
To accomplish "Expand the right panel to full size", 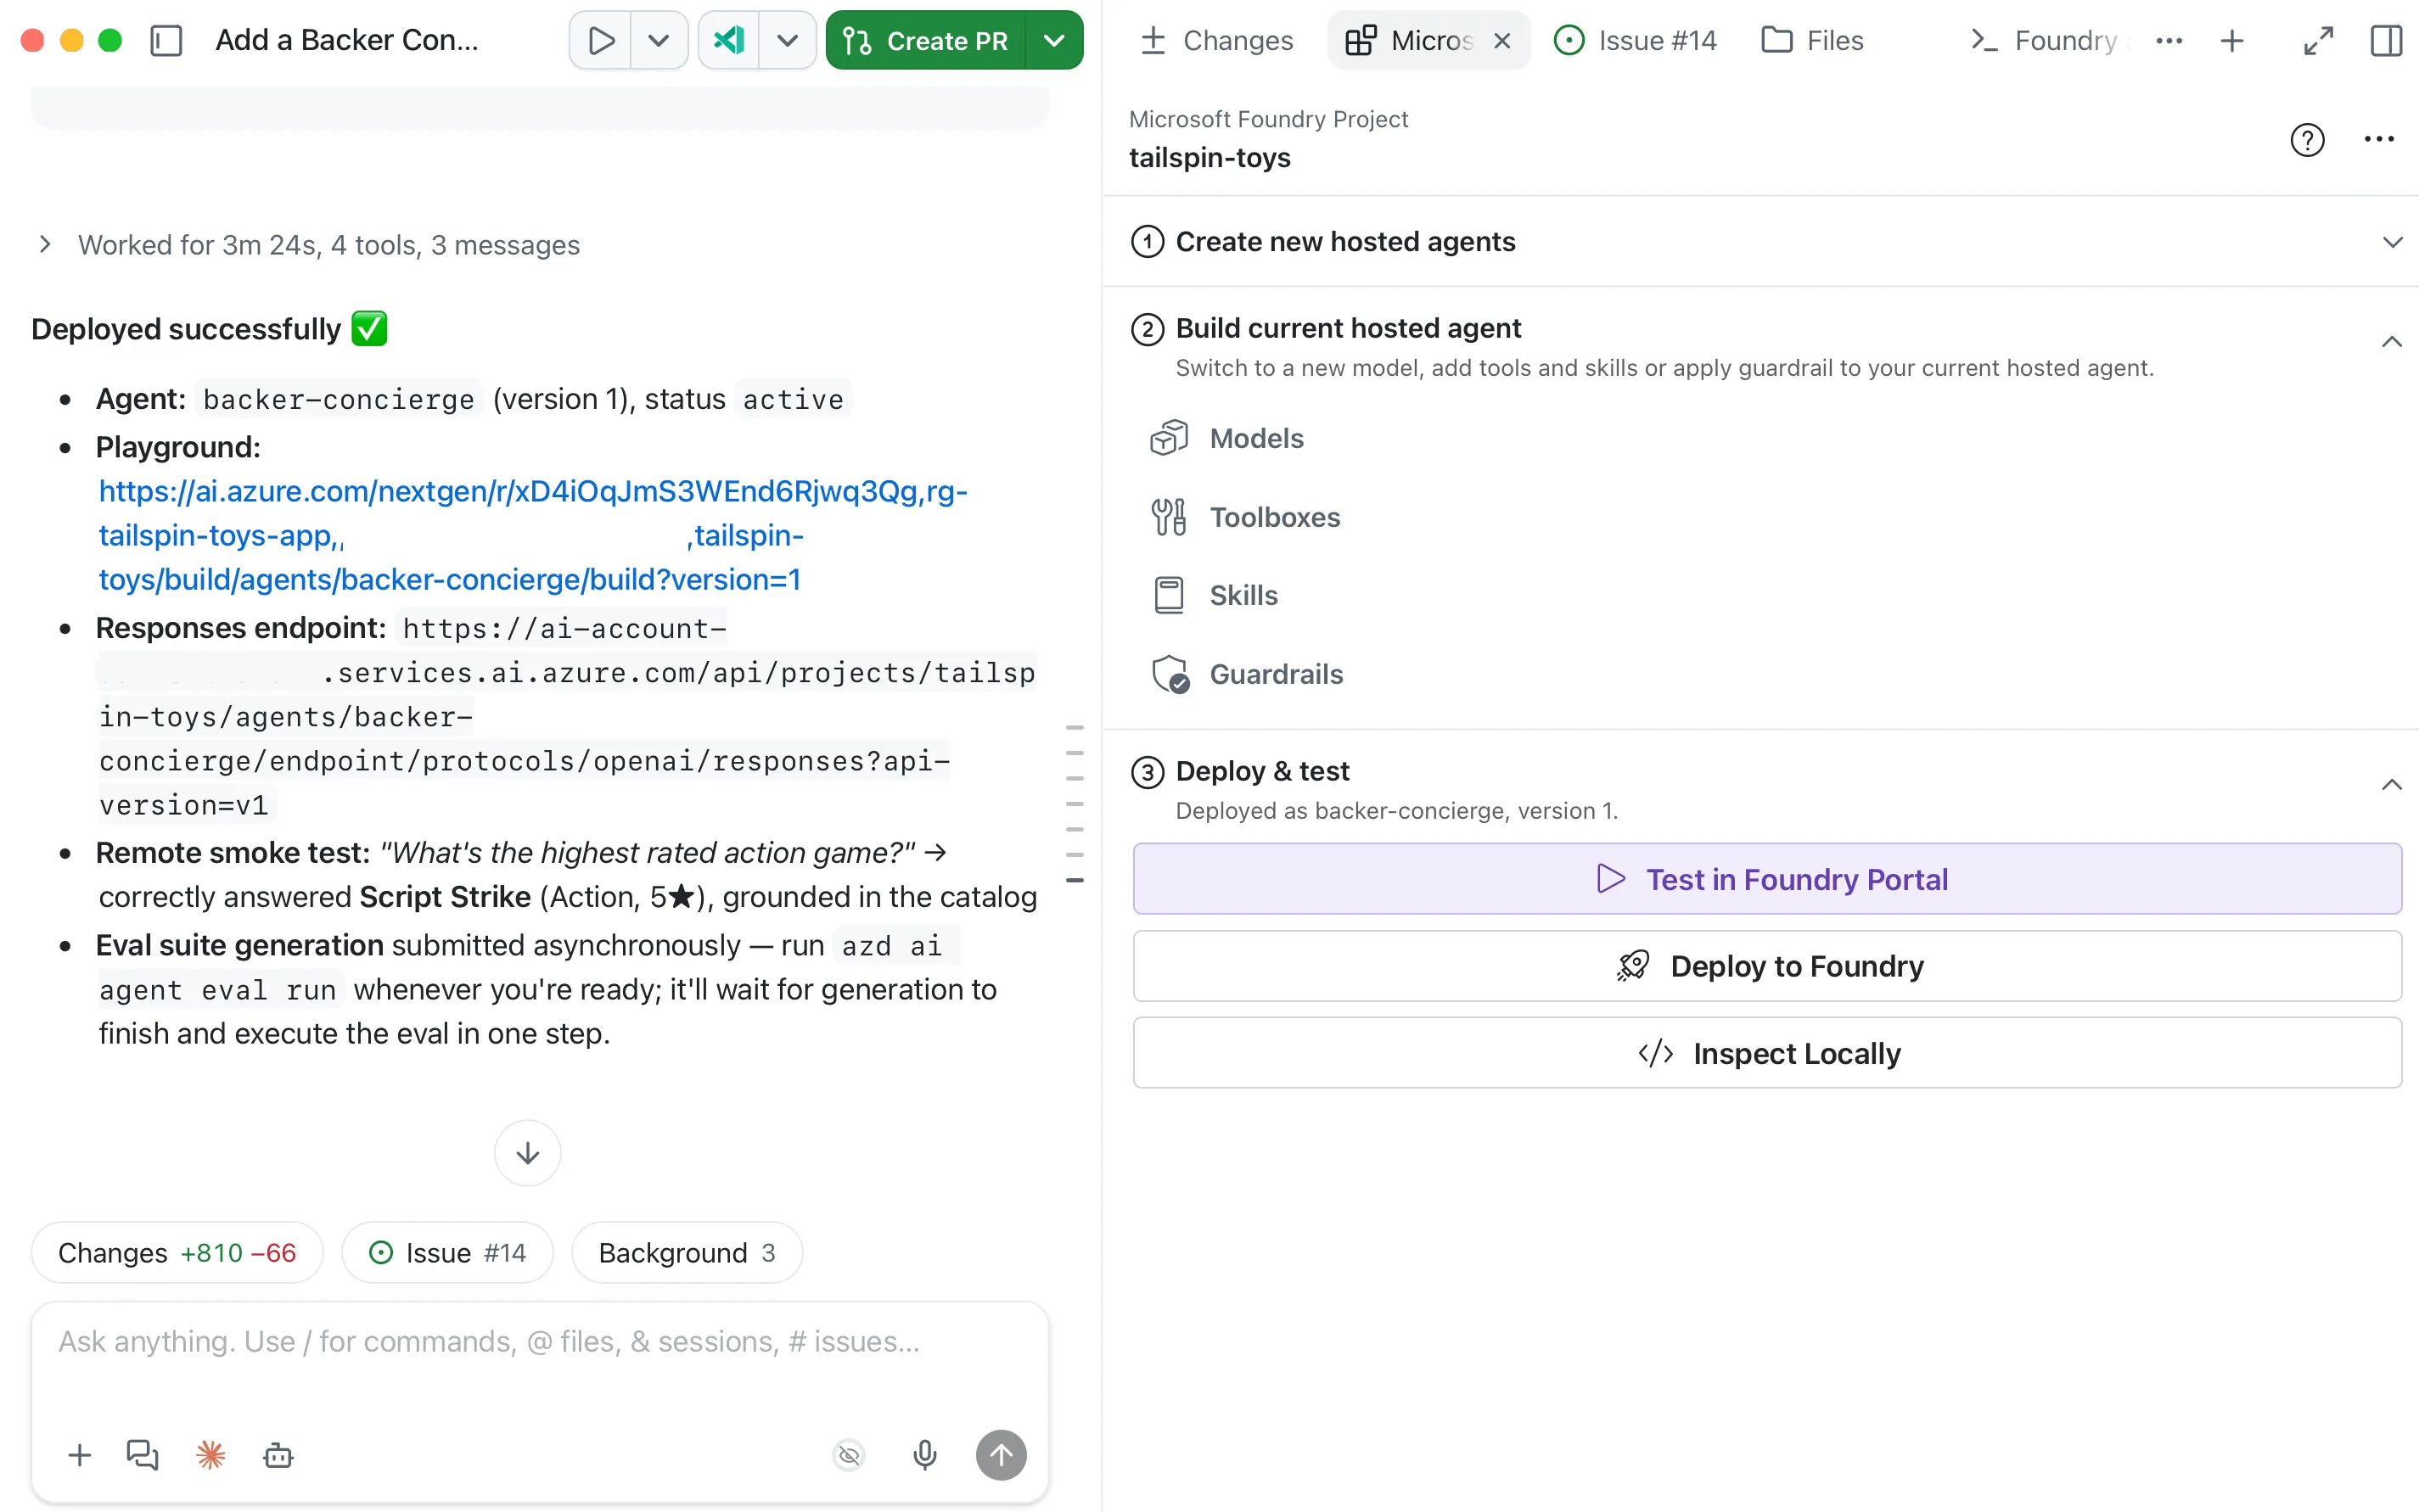I will coord(2318,40).
